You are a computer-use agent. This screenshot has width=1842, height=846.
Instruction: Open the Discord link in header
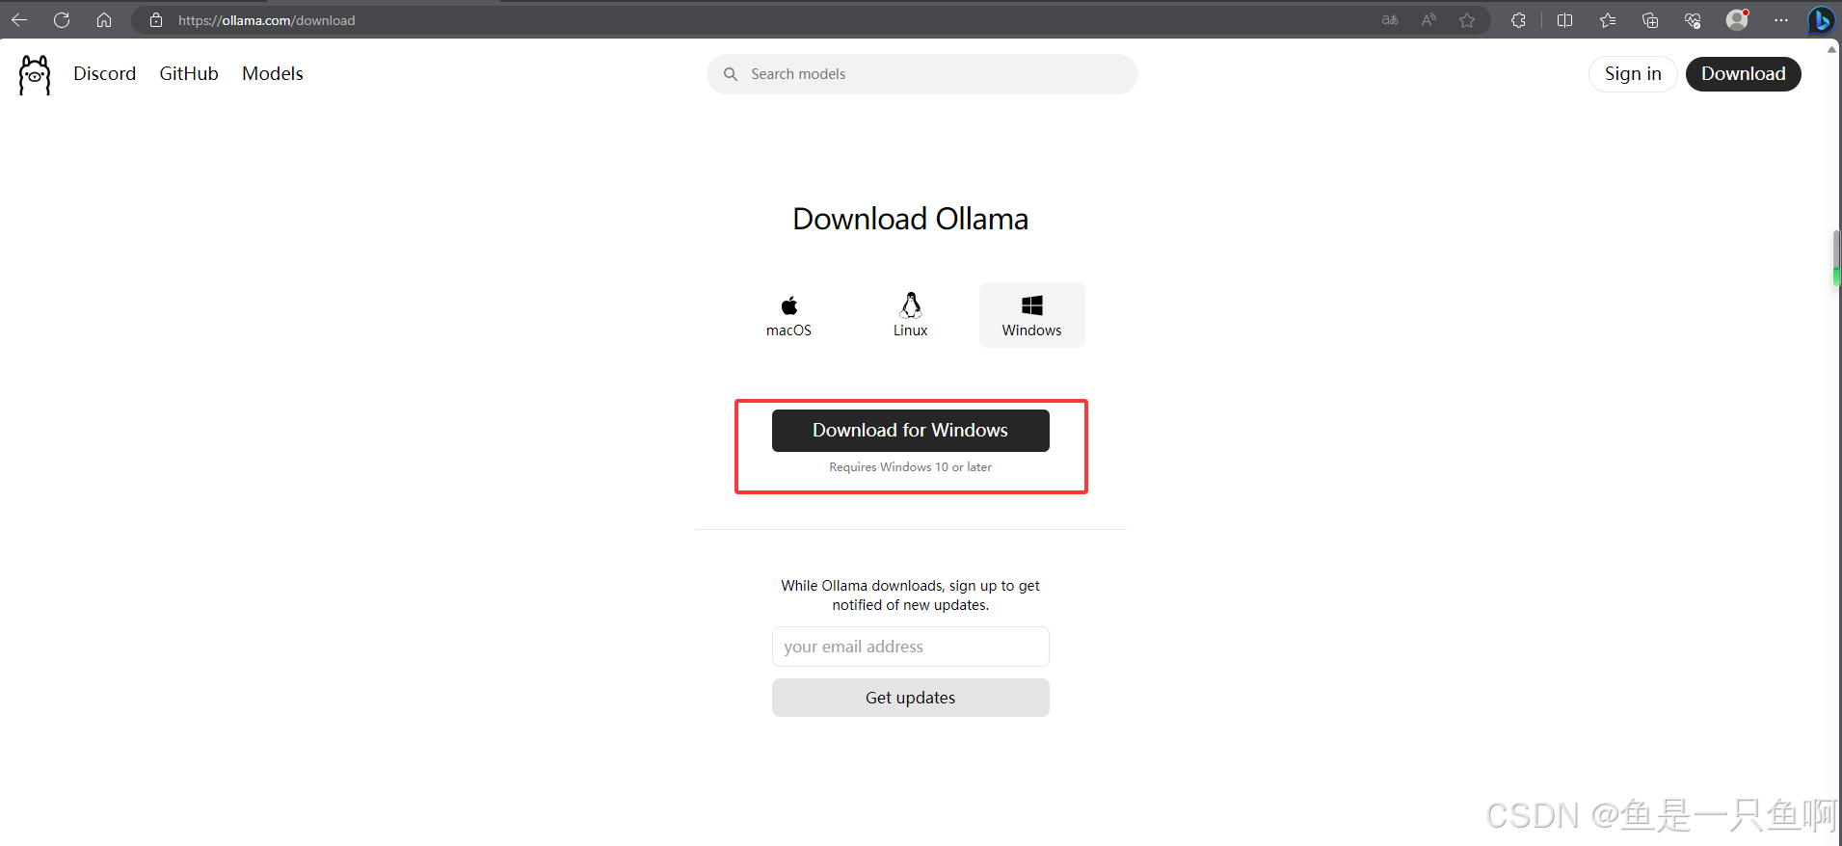tap(104, 74)
